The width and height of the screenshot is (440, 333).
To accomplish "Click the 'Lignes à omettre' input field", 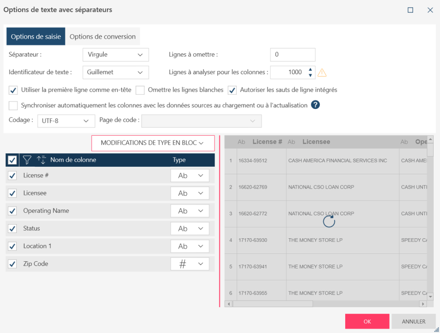I will (x=292, y=55).
